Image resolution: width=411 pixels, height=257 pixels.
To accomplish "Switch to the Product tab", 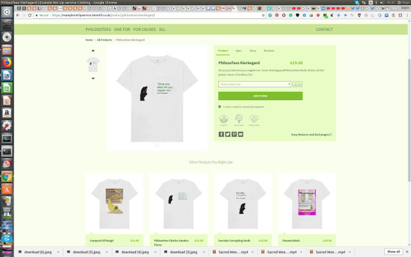I will (223, 51).
